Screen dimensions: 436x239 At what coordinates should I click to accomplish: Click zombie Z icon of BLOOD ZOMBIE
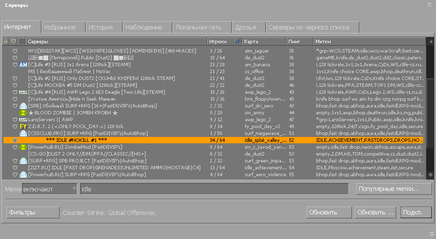[x=23, y=113]
